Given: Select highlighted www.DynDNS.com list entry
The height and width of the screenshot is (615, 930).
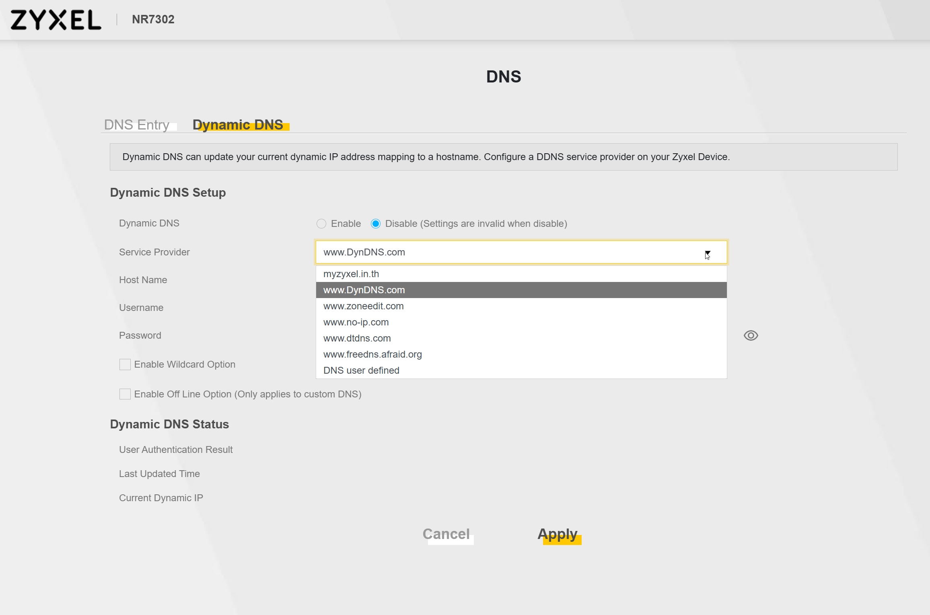Looking at the screenshot, I should 364,290.
